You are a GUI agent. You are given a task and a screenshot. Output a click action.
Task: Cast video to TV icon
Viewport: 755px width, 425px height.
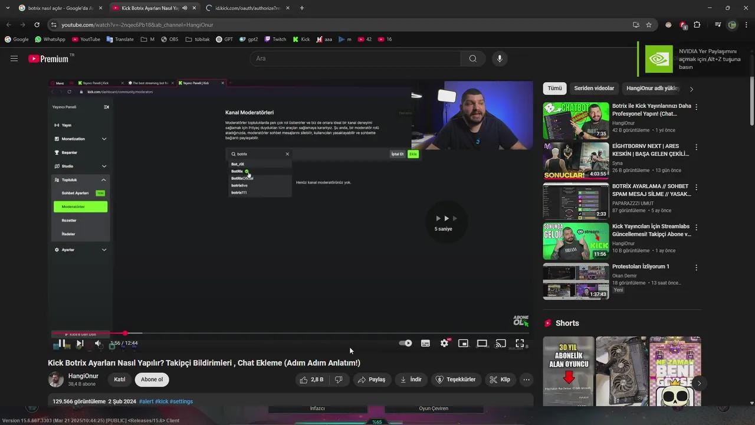(x=501, y=343)
